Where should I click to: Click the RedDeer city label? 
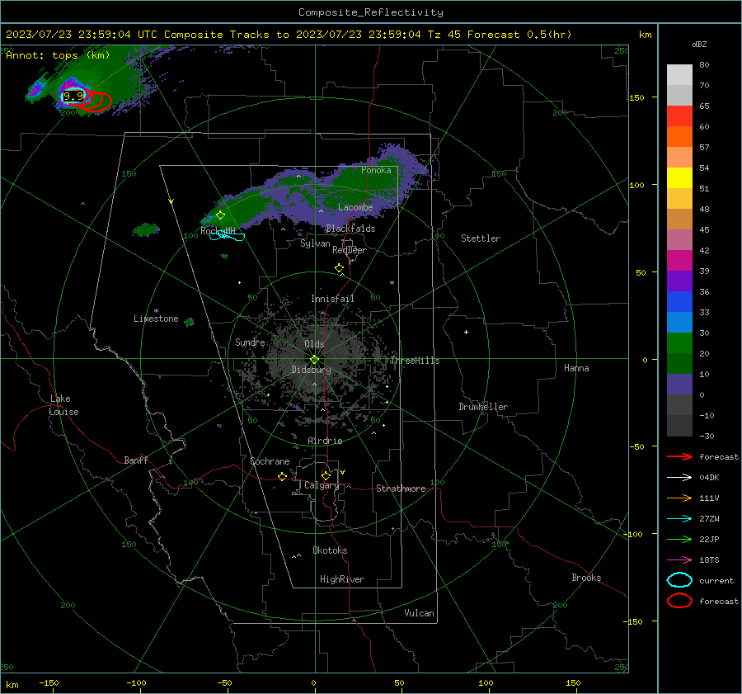[x=350, y=250]
